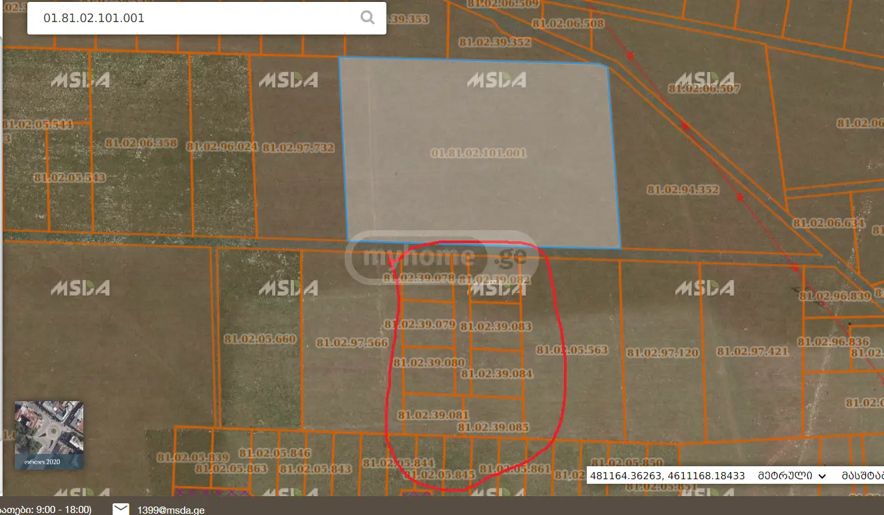Select parcel 81.02.05.846

[x=275, y=453]
